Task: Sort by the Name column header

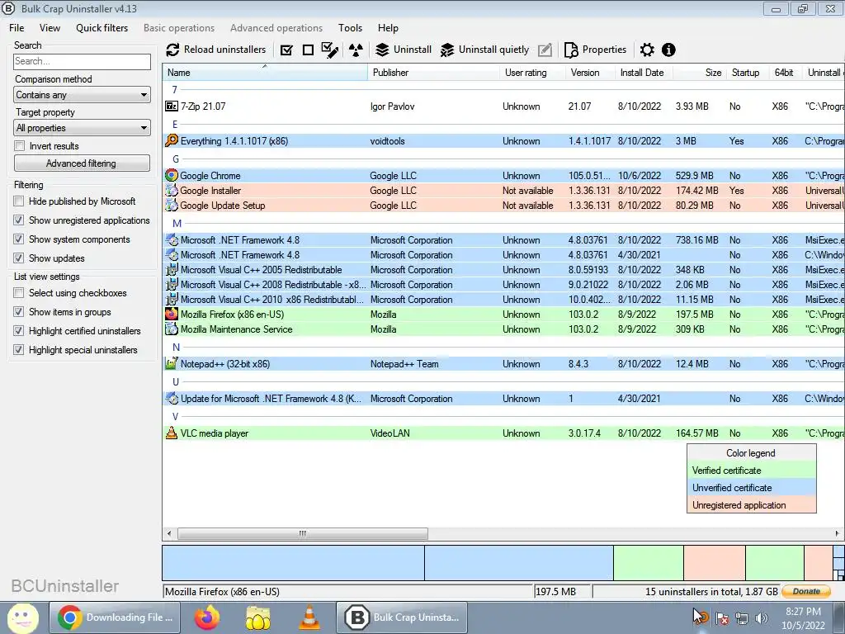Action: tap(265, 73)
